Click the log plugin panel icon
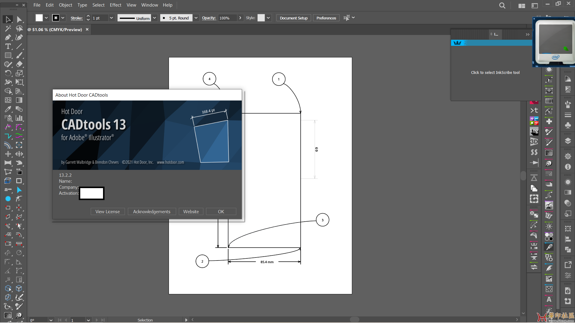Image resolution: width=575 pixels, height=323 pixels. click(534, 131)
